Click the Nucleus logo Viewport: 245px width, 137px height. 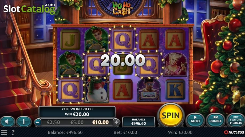pos(234,132)
